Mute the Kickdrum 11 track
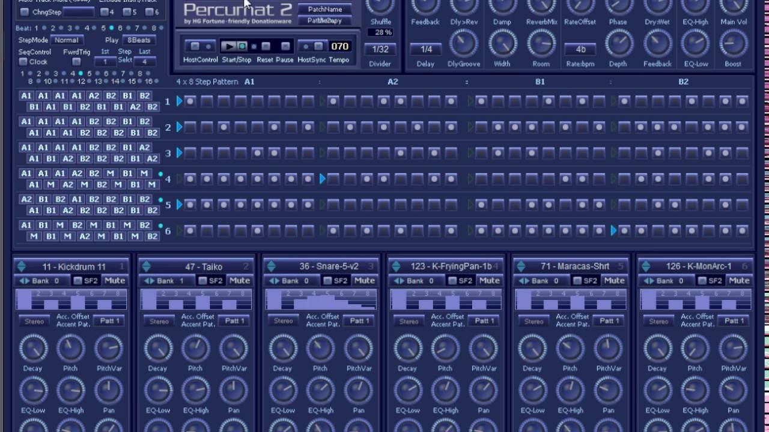 tap(115, 280)
